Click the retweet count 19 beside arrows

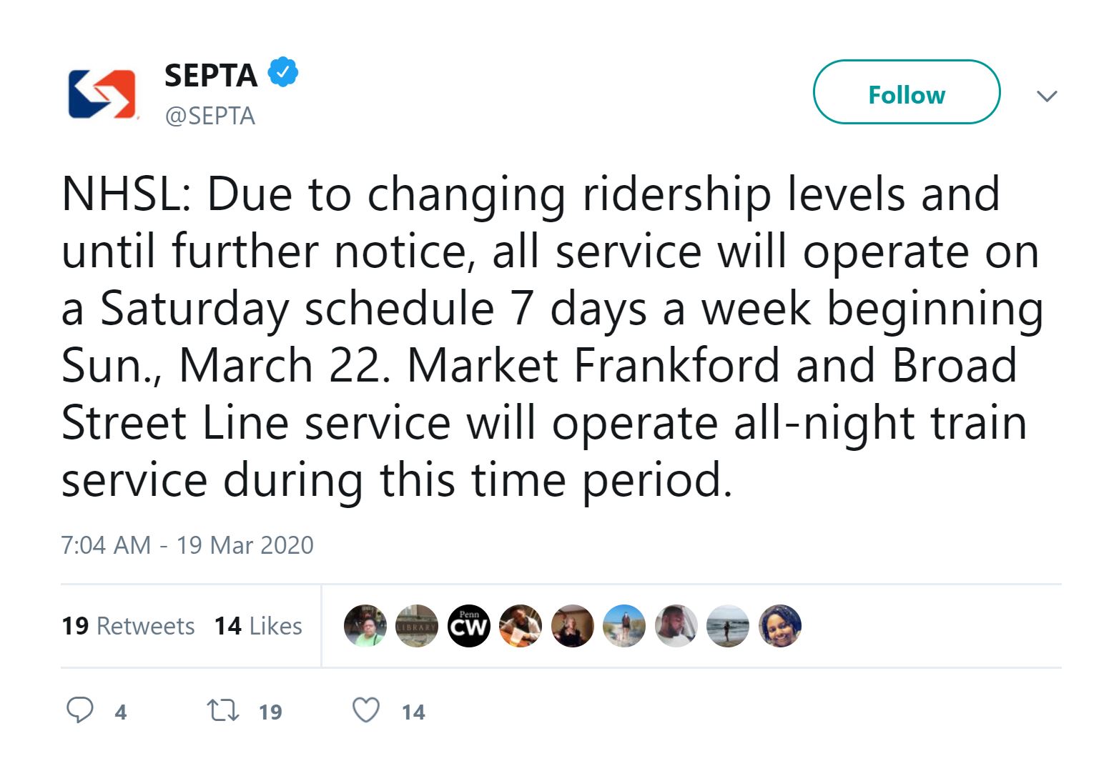(270, 712)
